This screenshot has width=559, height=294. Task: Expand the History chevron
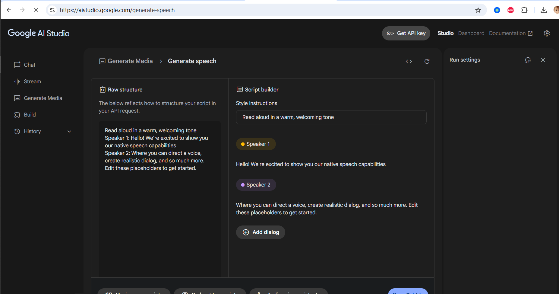pos(69,131)
